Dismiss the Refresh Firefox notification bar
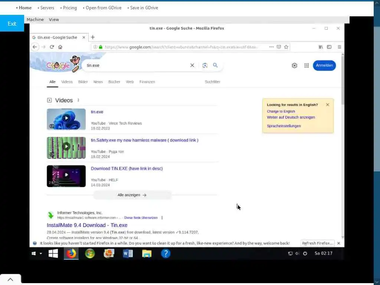380x285 pixels. [339, 243]
